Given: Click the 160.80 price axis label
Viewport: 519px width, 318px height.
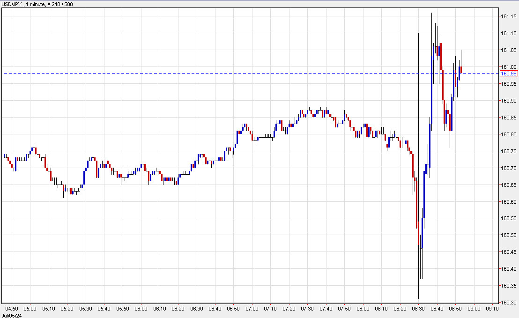Looking at the screenshot, I should pos(508,135).
